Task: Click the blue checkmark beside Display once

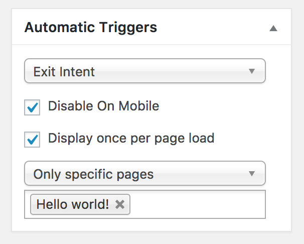Action: [33, 139]
